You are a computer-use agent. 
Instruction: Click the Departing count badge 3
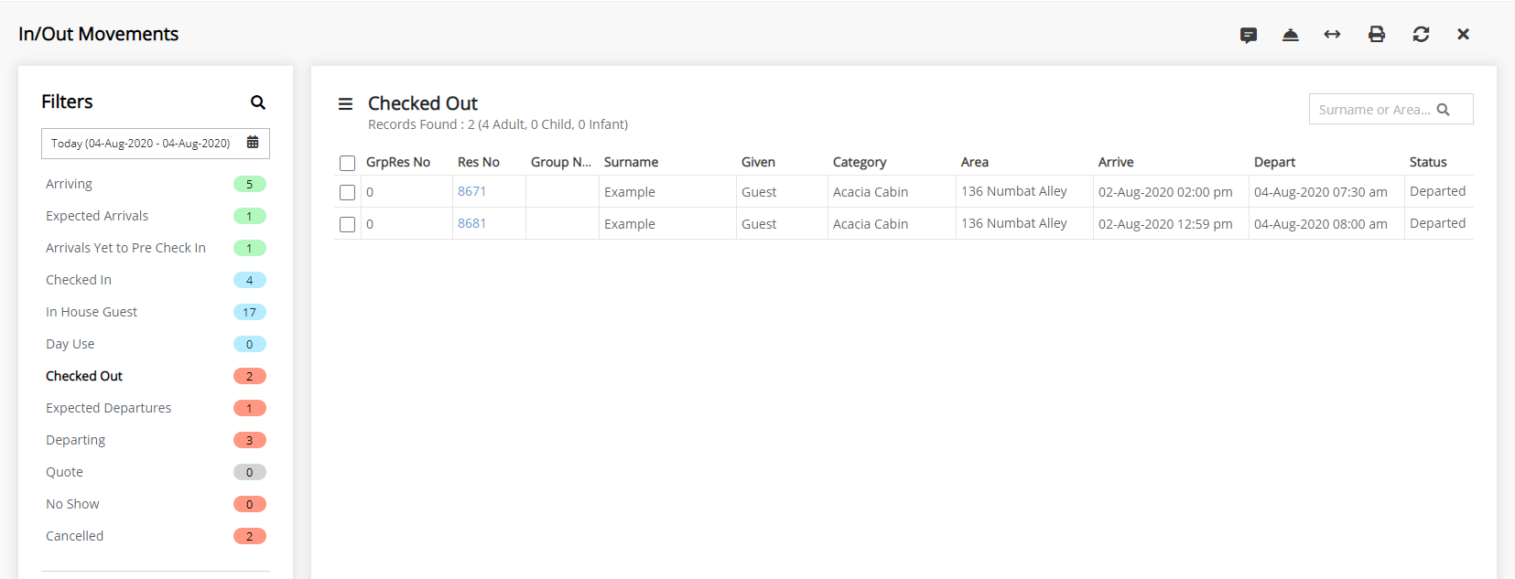[x=249, y=440]
